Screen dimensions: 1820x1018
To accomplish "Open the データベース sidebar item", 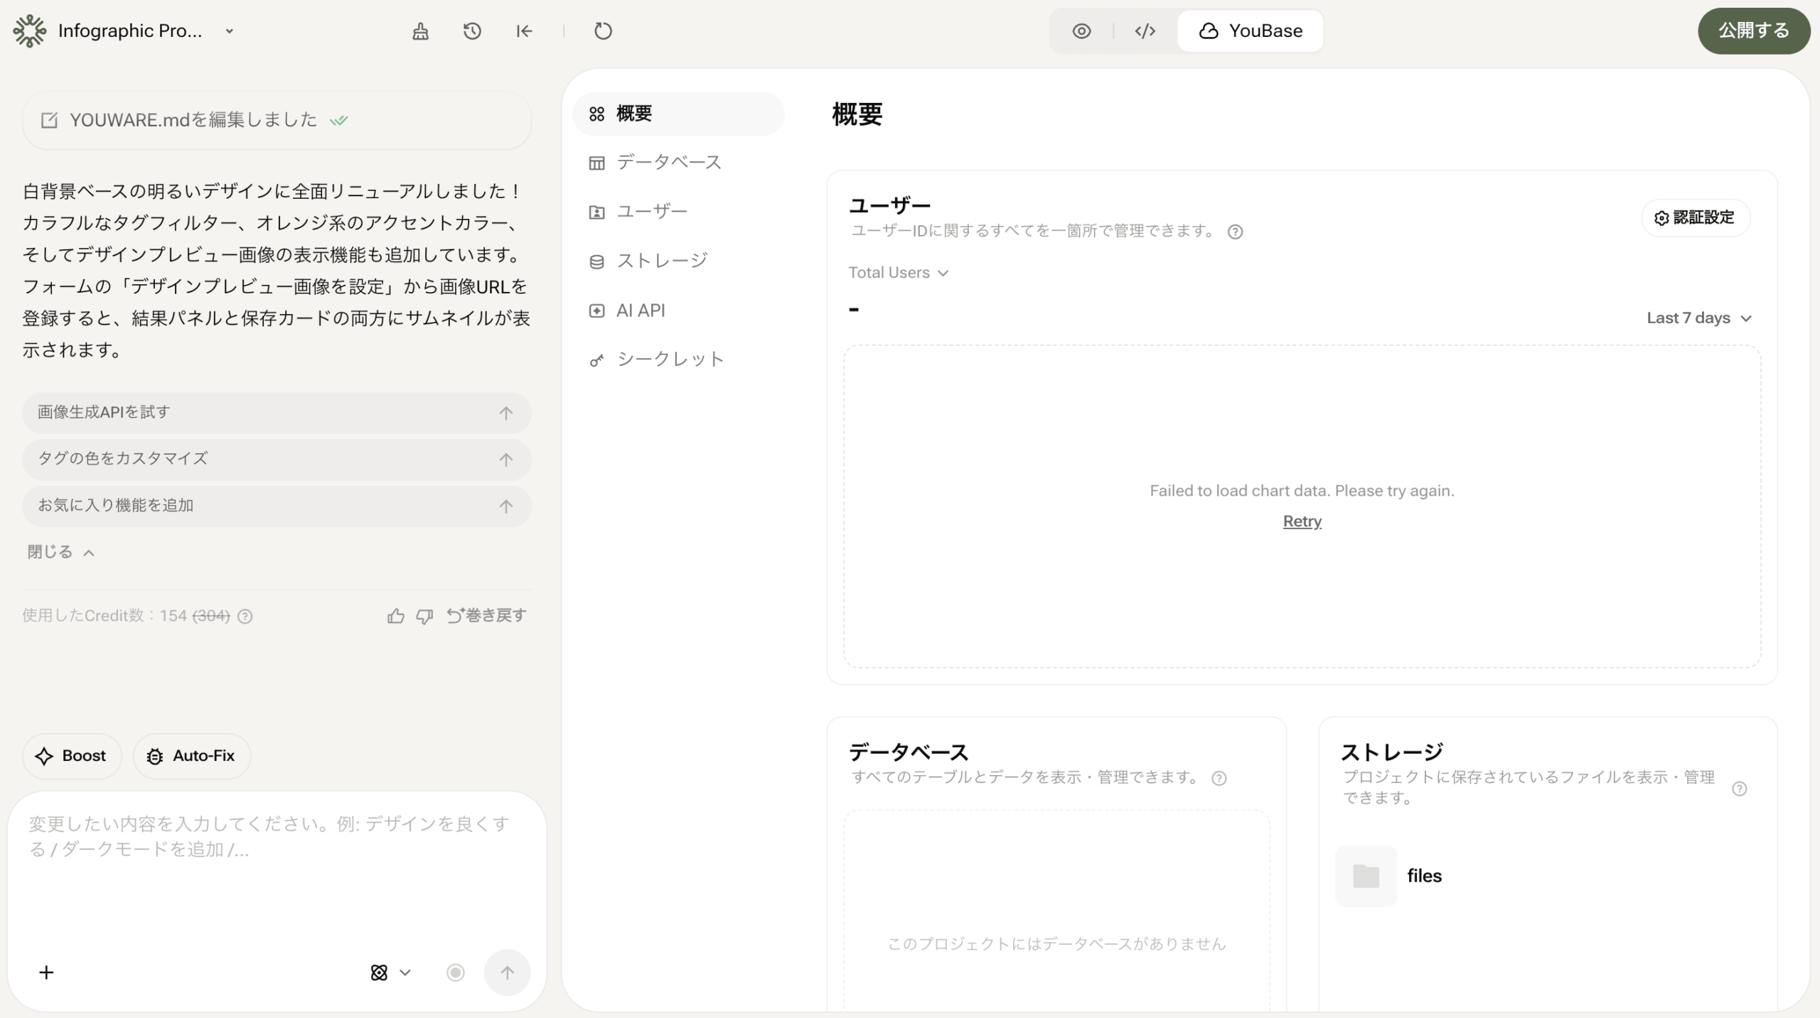I will [668, 163].
